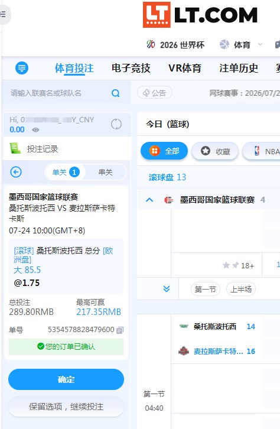Click the hamburger icon at page edge
Screen dimensions: 280x429
tap(3, 14)
